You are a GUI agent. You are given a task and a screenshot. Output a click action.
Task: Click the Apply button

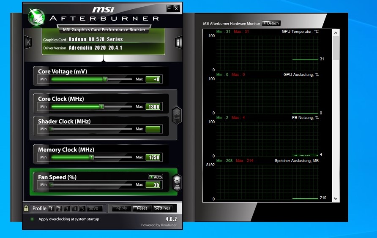122,208
